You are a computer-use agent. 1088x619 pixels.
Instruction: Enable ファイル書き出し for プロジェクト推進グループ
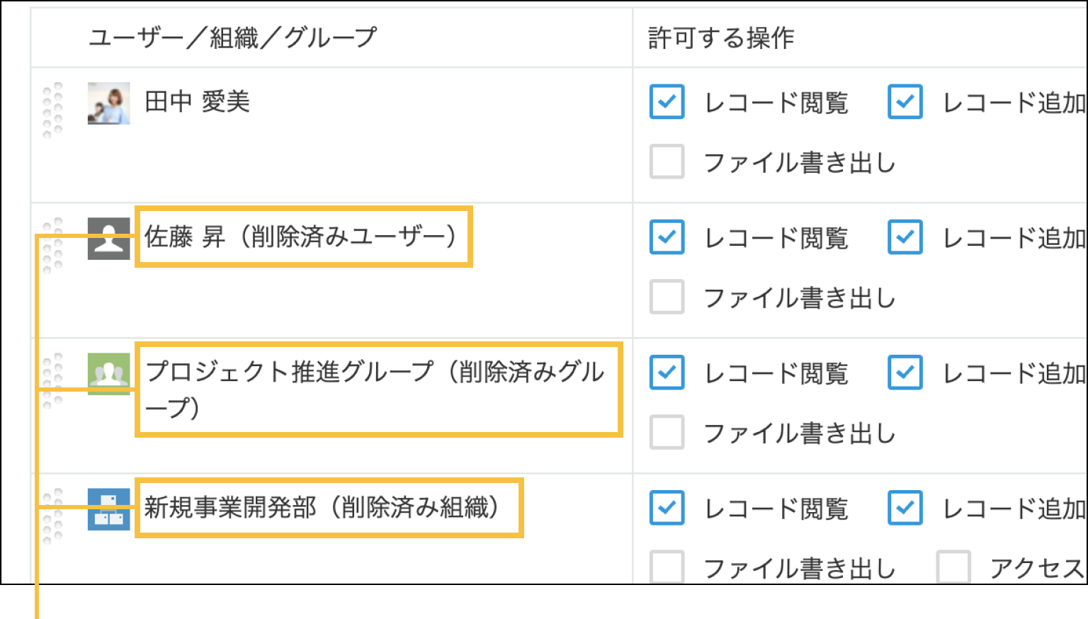[666, 432]
